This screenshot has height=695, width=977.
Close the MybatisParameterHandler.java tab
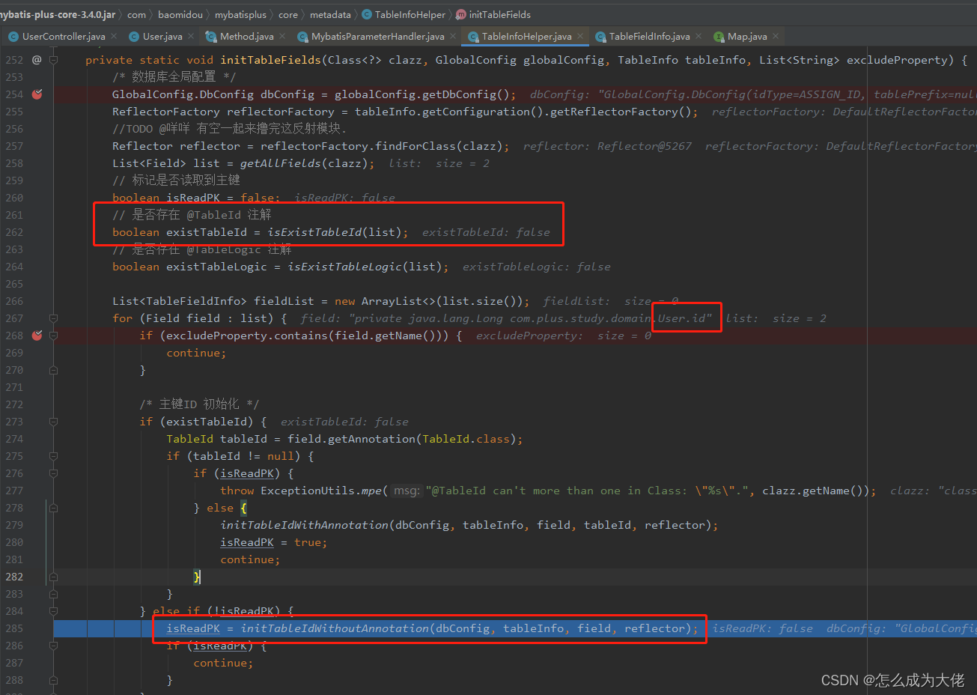click(x=453, y=36)
